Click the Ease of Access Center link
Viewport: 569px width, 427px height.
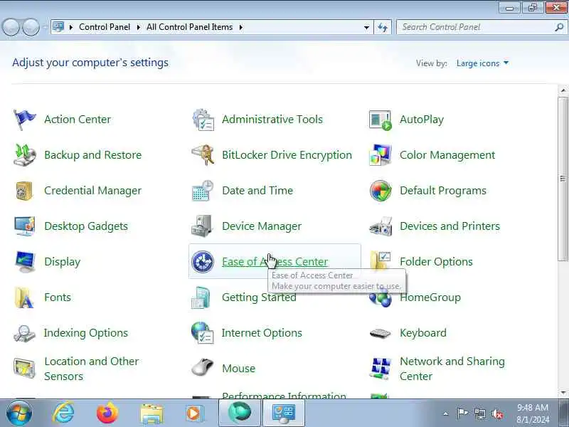(x=275, y=262)
